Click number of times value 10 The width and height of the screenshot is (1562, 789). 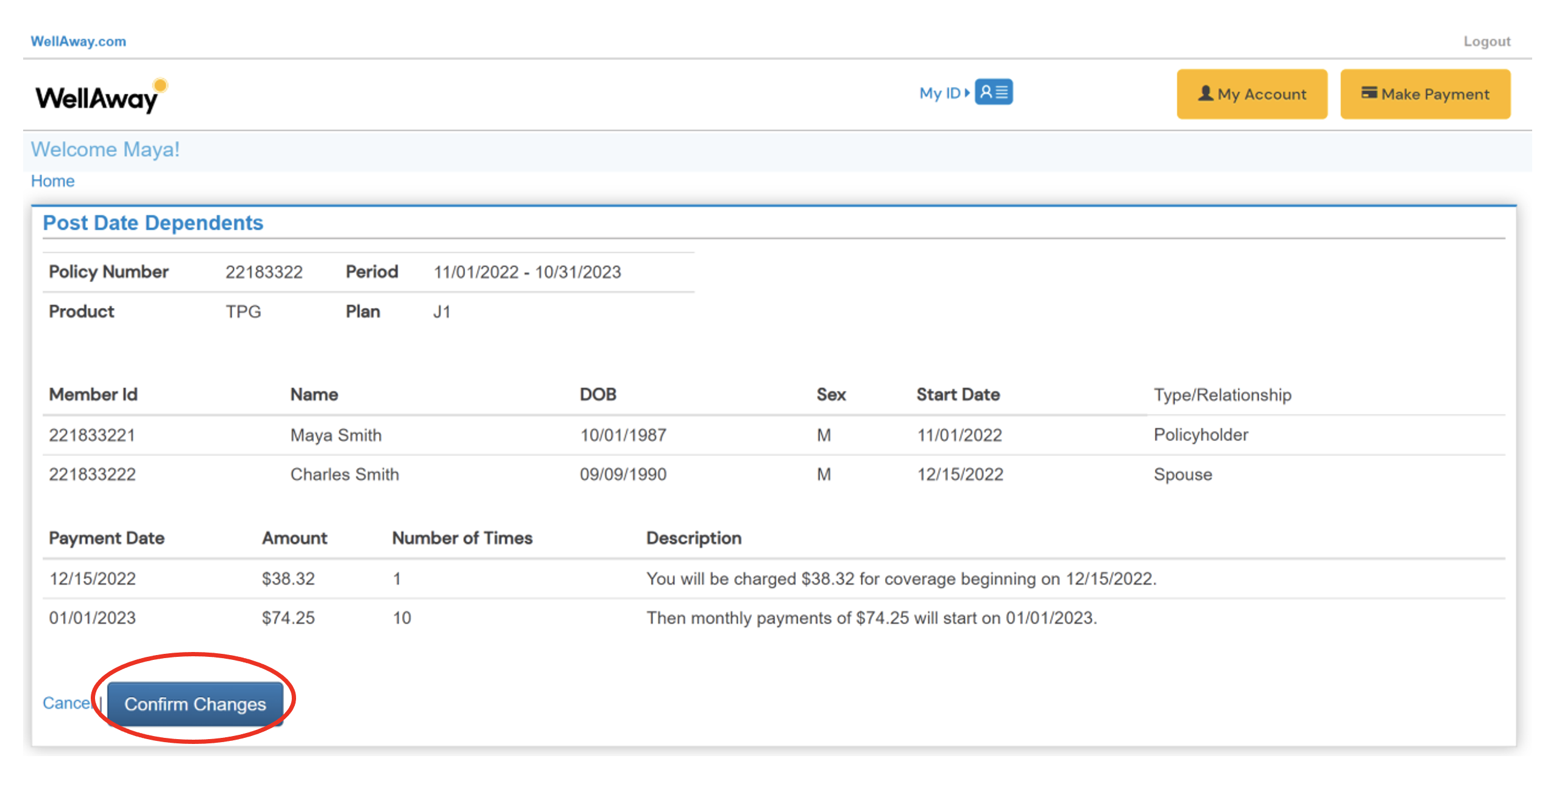[x=402, y=618]
